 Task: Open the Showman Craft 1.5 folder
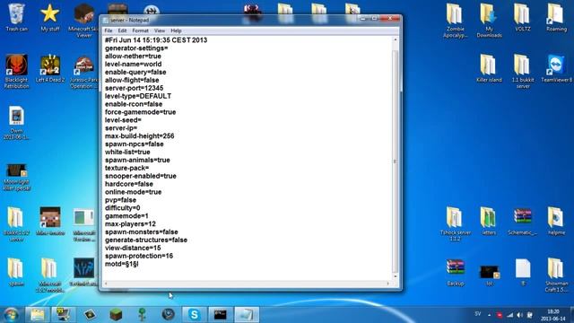(x=556, y=275)
